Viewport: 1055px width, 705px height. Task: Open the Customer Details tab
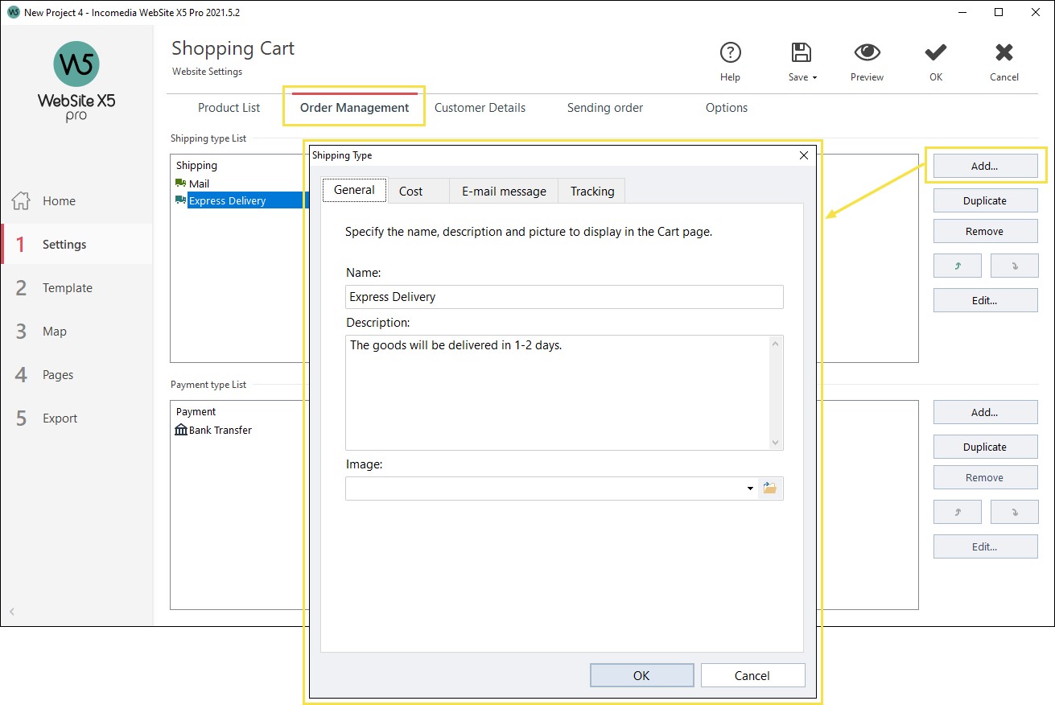point(480,107)
